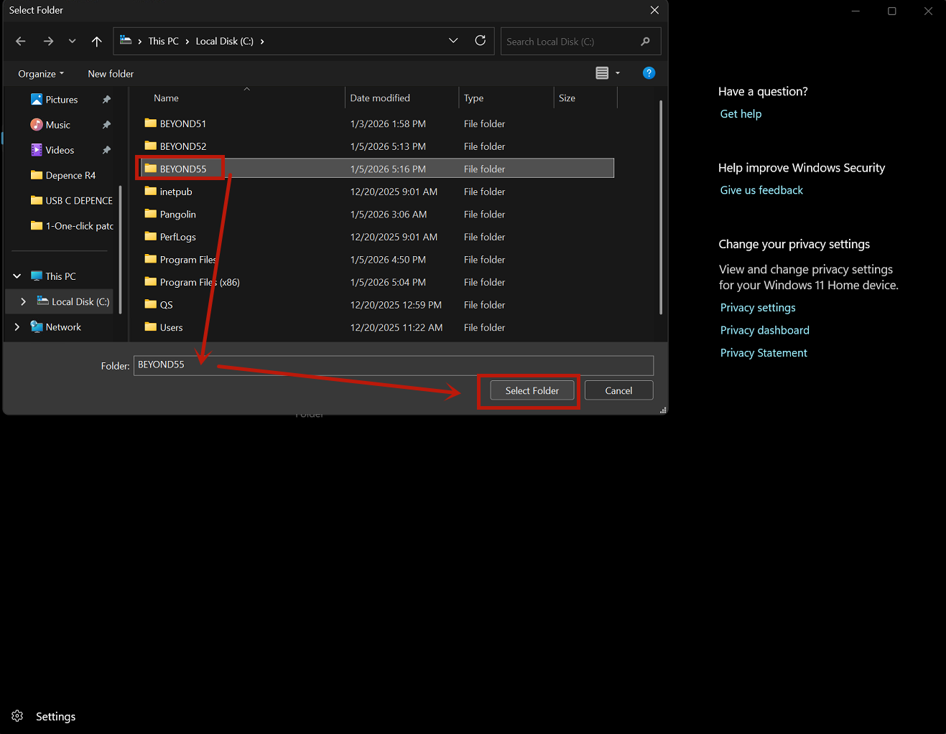The image size is (946, 734).
Task: Open the dialog Help question mark icon
Action: 649,73
